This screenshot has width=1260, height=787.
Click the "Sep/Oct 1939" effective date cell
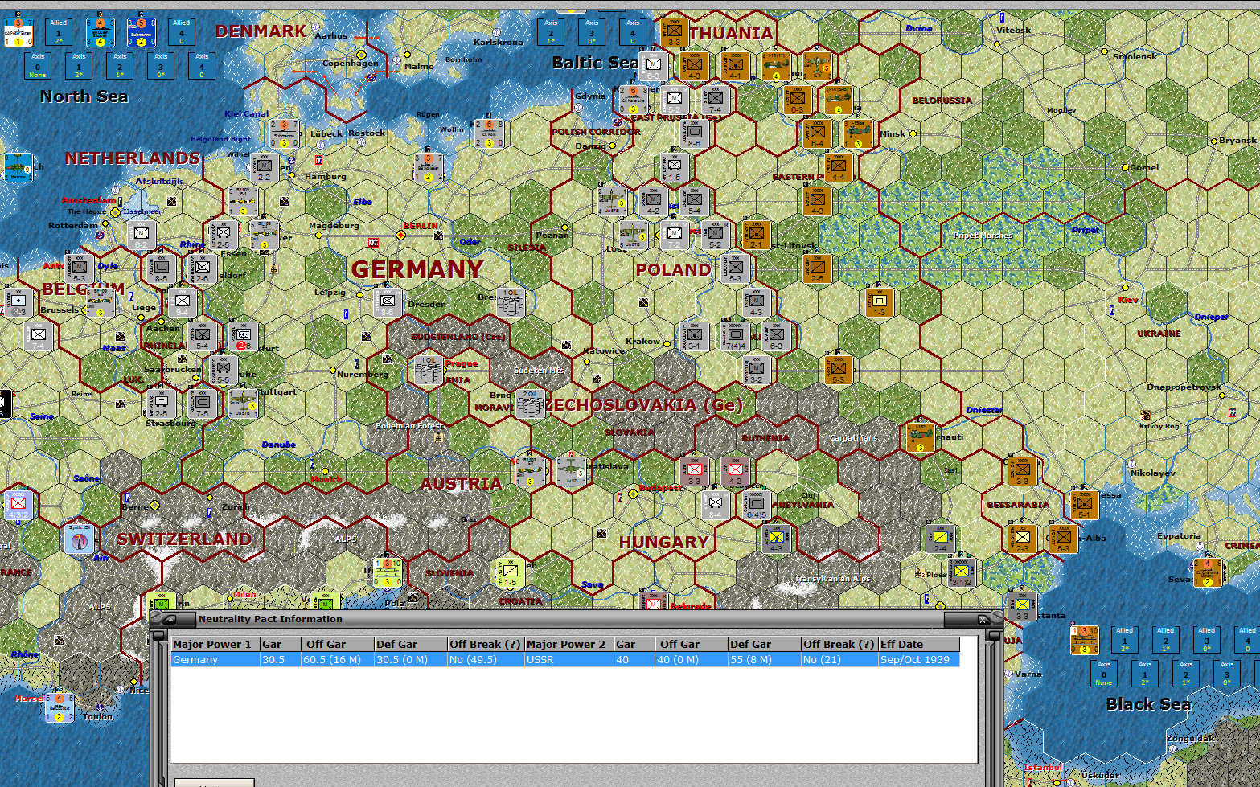pyautogui.click(x=919, y=659)
